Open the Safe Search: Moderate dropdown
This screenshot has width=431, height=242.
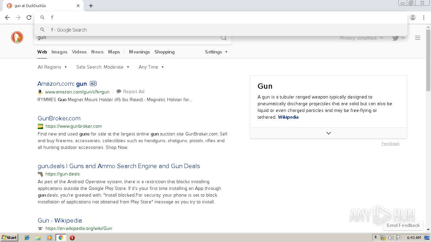pyautogui.click(x=103, y=67)
